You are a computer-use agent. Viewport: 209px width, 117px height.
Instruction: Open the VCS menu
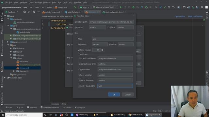(x=71, y=3)
